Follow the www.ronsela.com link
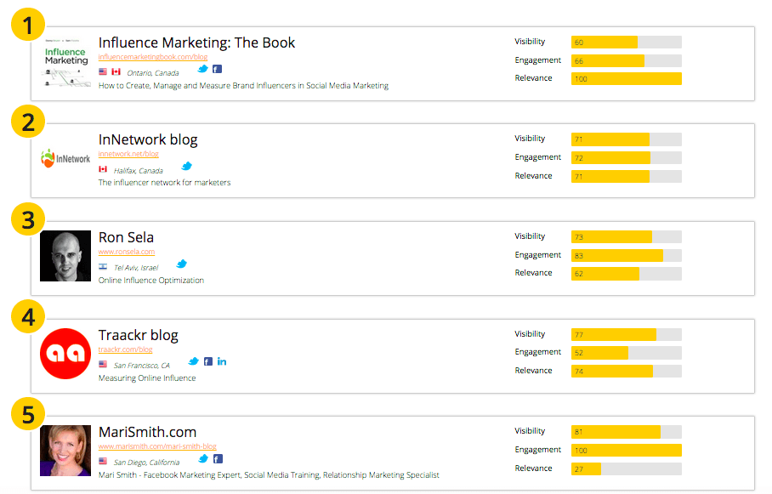The width and height of the screenshot is (772, 494). [x=127, y=252]
